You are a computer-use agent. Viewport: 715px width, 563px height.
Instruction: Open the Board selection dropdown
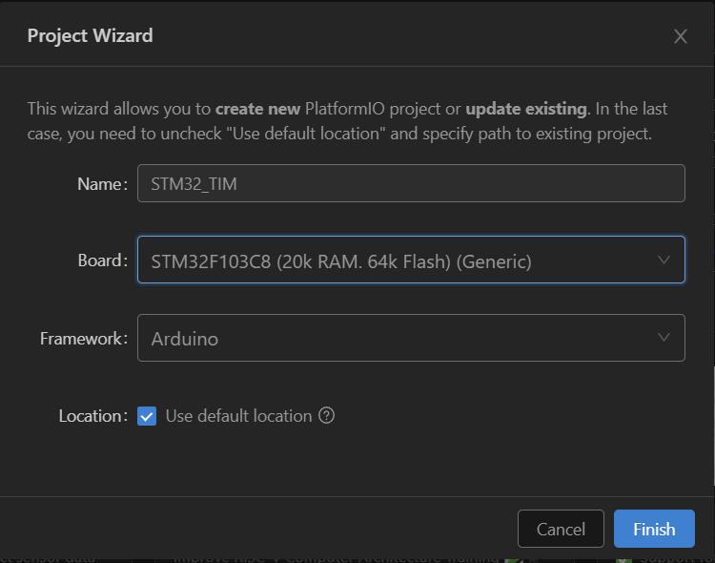[410, 261]
